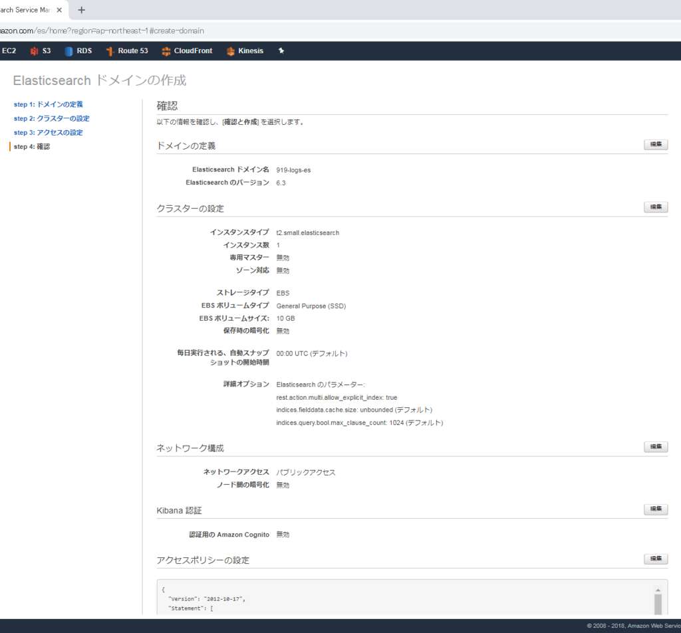This screenshot has height=633, width=681.
Task: Go to step 1: ドメインの定義
Action: 48,104
